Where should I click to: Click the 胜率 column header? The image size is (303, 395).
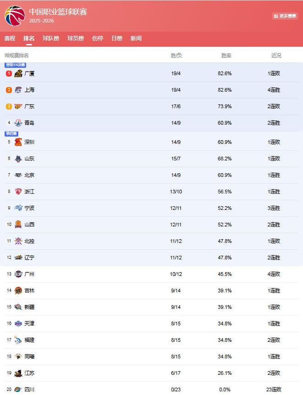pyautogui.click(x=226, y=56)
